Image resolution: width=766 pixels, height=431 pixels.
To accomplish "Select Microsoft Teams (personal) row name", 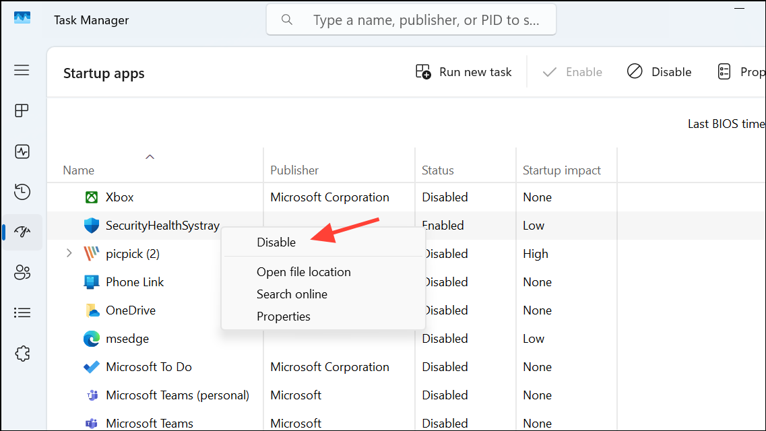I will pos(177,395).
